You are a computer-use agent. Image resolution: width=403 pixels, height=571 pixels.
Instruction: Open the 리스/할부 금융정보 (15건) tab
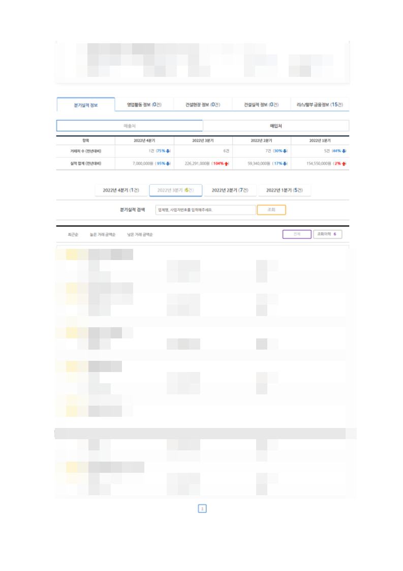(320, 104)
